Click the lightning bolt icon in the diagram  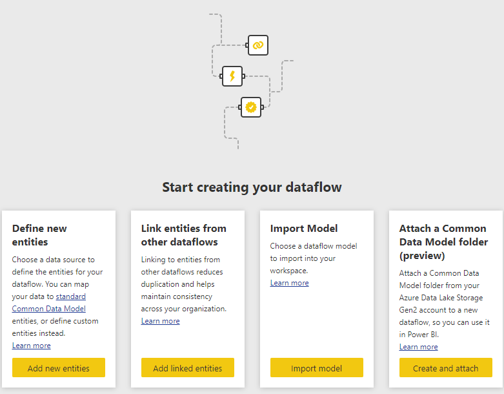[232, 76]
